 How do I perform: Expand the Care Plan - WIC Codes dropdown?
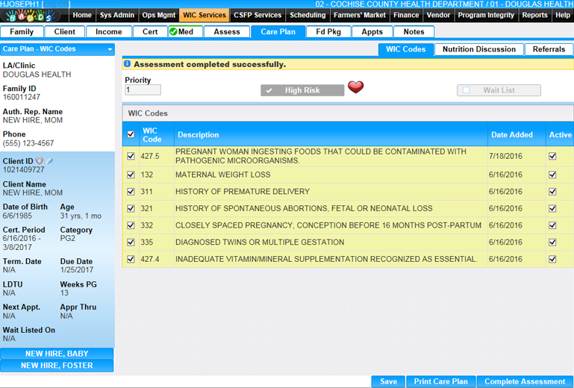point(110,50)
